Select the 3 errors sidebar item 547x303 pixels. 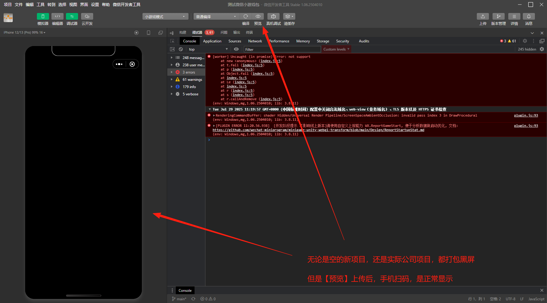click(x=186, y=72)
